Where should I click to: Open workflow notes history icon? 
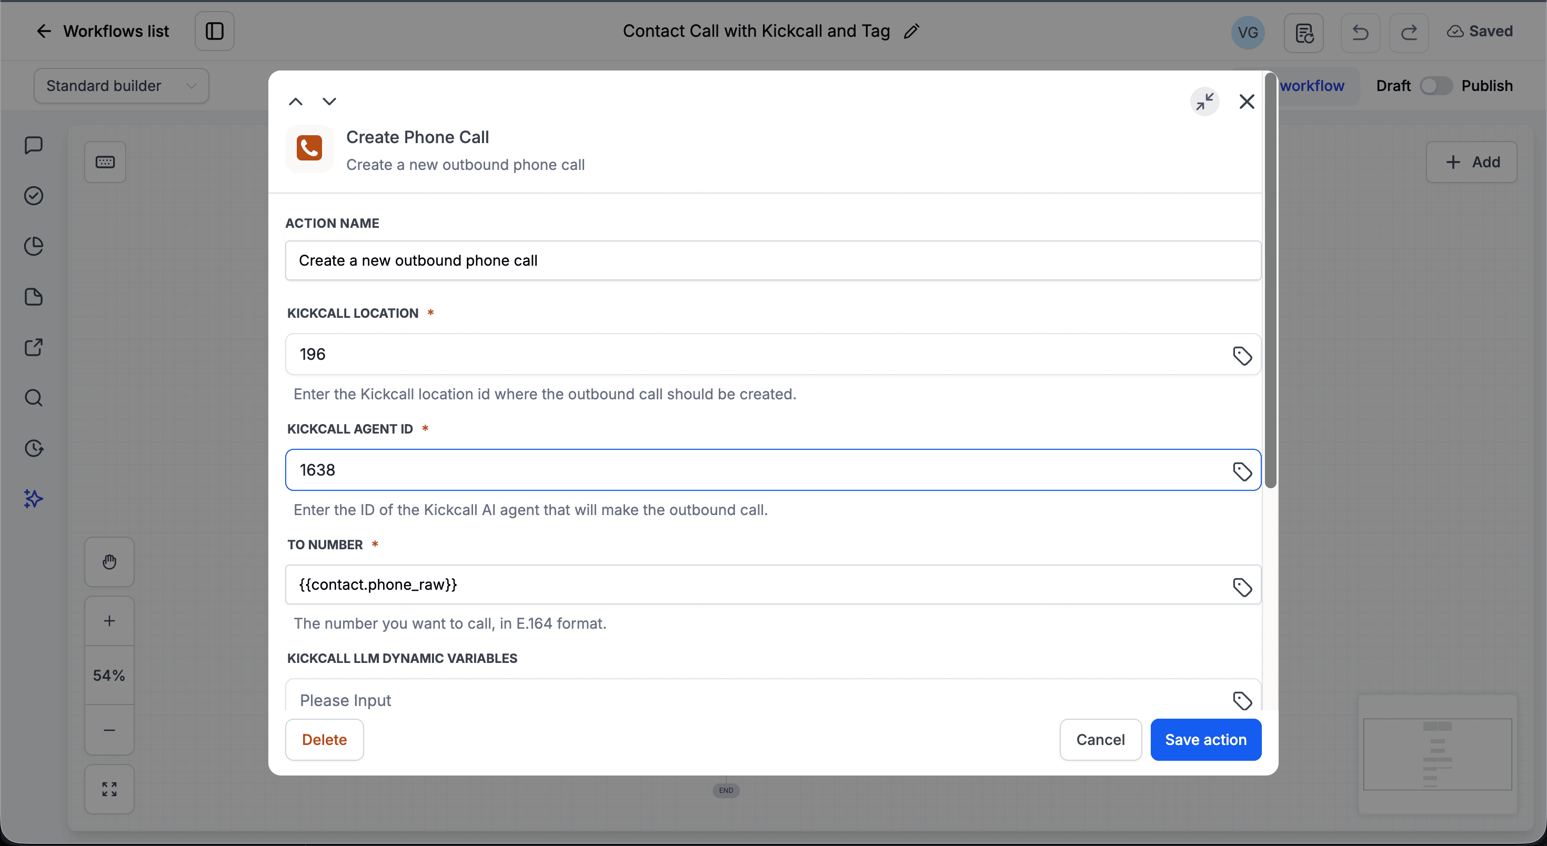click(x=1304, y=33)
